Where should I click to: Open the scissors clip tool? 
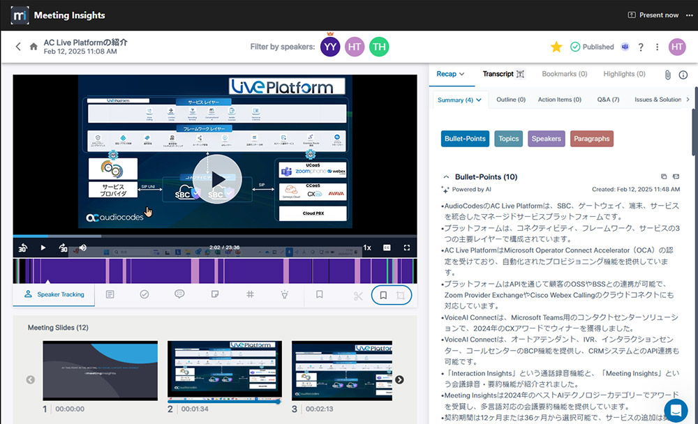[358, 295]
